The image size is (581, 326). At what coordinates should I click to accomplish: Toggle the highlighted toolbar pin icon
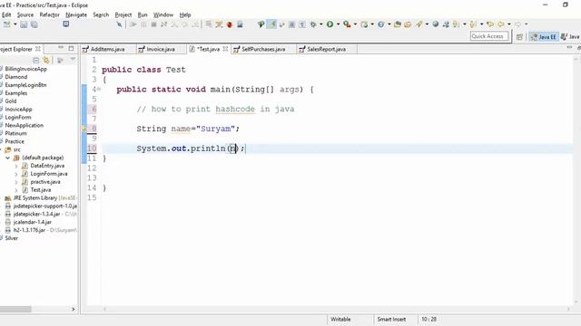pos(272,24)
